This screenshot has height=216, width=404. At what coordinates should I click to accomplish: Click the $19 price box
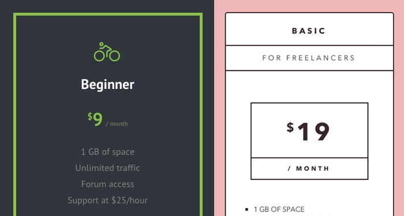(309, 130)
